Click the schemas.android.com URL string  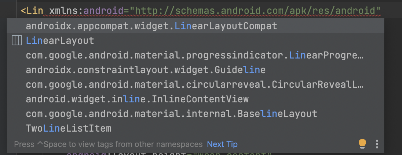click(x=255, y=11)
